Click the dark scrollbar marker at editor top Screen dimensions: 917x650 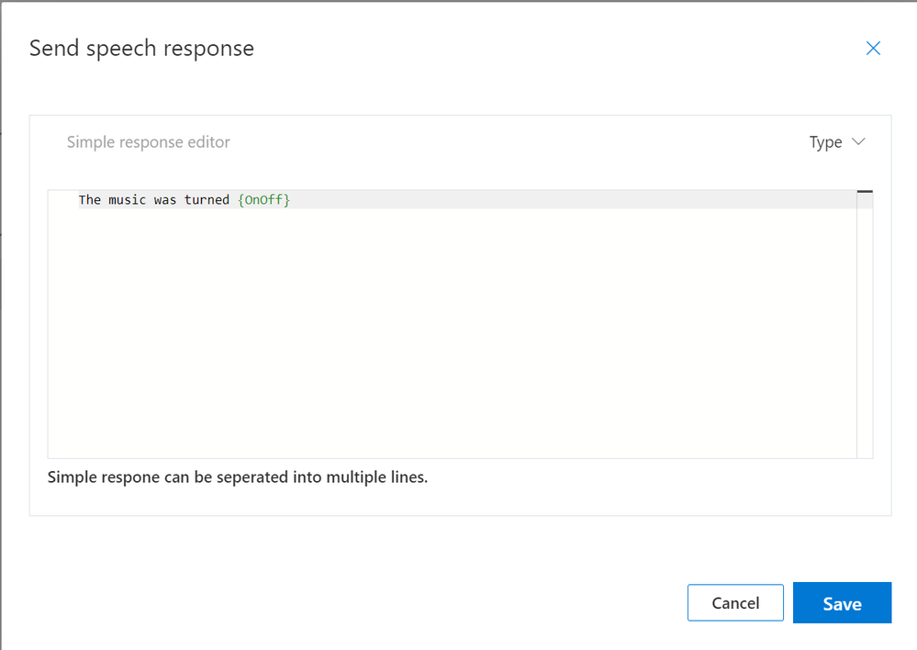coord(865,191)
